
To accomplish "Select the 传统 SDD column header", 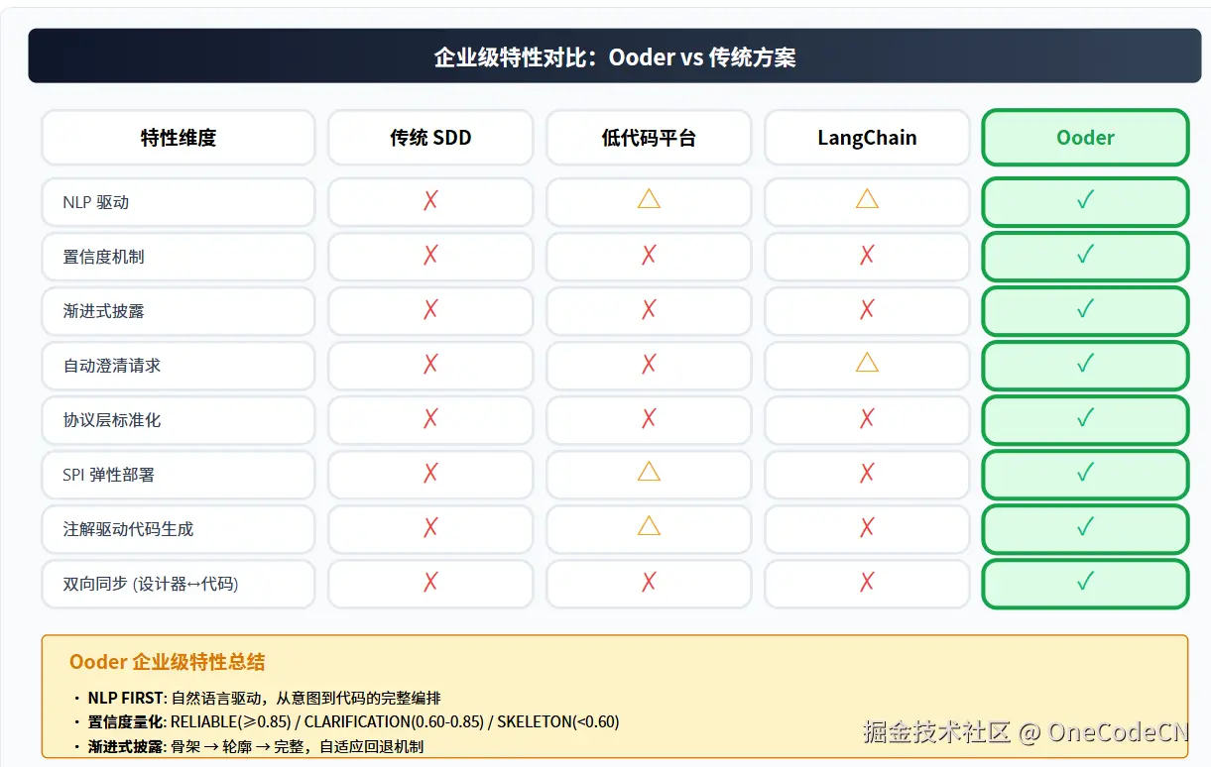I will tap(430, 138).
